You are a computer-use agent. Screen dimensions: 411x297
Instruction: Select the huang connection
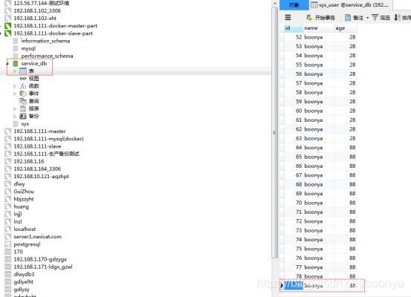coord(22,206)
